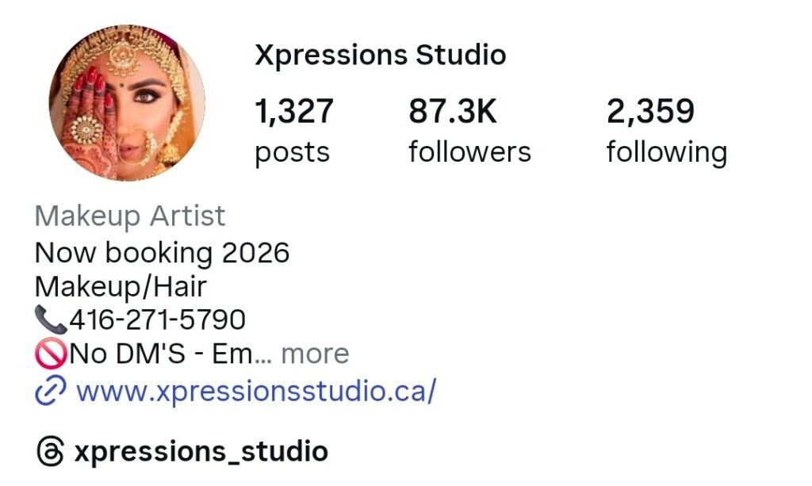The width and height of the screenshot is (812, 486).
Task: Tap the 'posts' label
Action: 292,154
